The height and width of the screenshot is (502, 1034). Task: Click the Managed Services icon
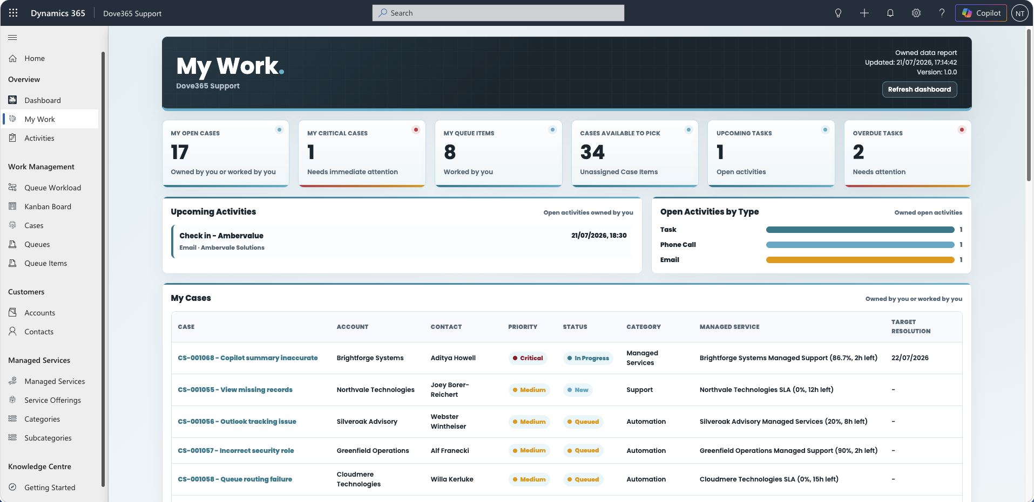12,381
